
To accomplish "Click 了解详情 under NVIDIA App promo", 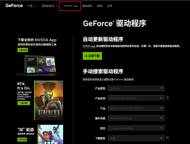I will point(23,50).
